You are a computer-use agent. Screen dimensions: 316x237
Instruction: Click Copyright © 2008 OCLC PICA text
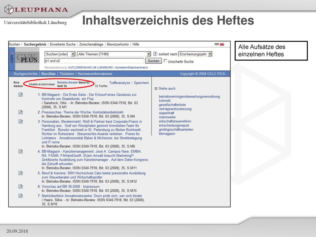point(202,74)
